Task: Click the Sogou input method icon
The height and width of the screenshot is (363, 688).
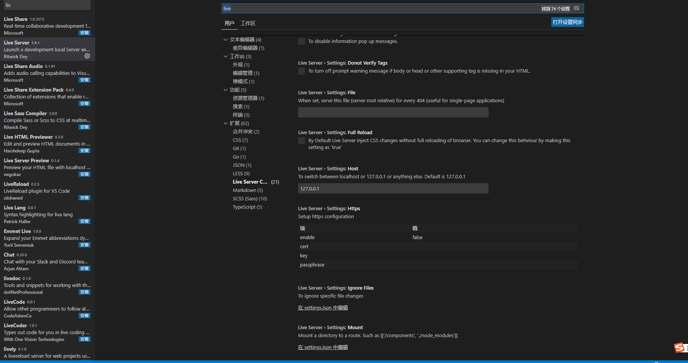Action: [x=680, y=347]
